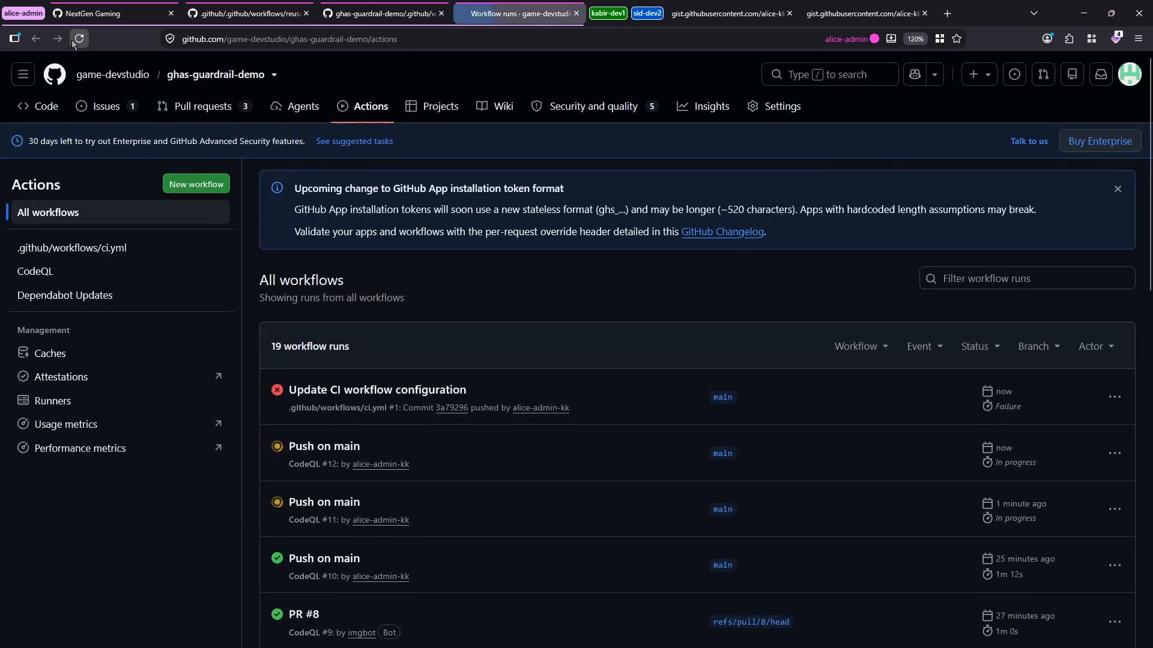
Task: Open the GitHub home logo
Action: point(55,74)
